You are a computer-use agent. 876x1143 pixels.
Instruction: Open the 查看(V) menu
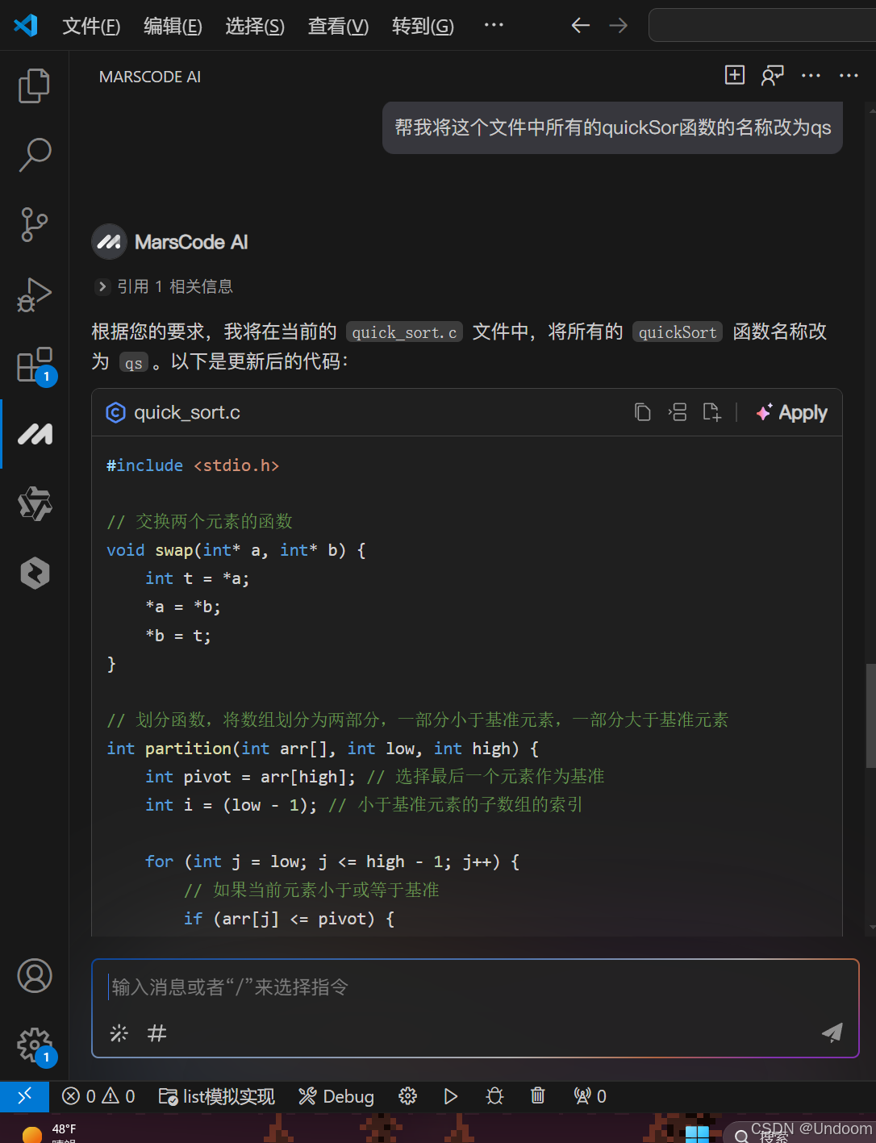click(338, 27)
